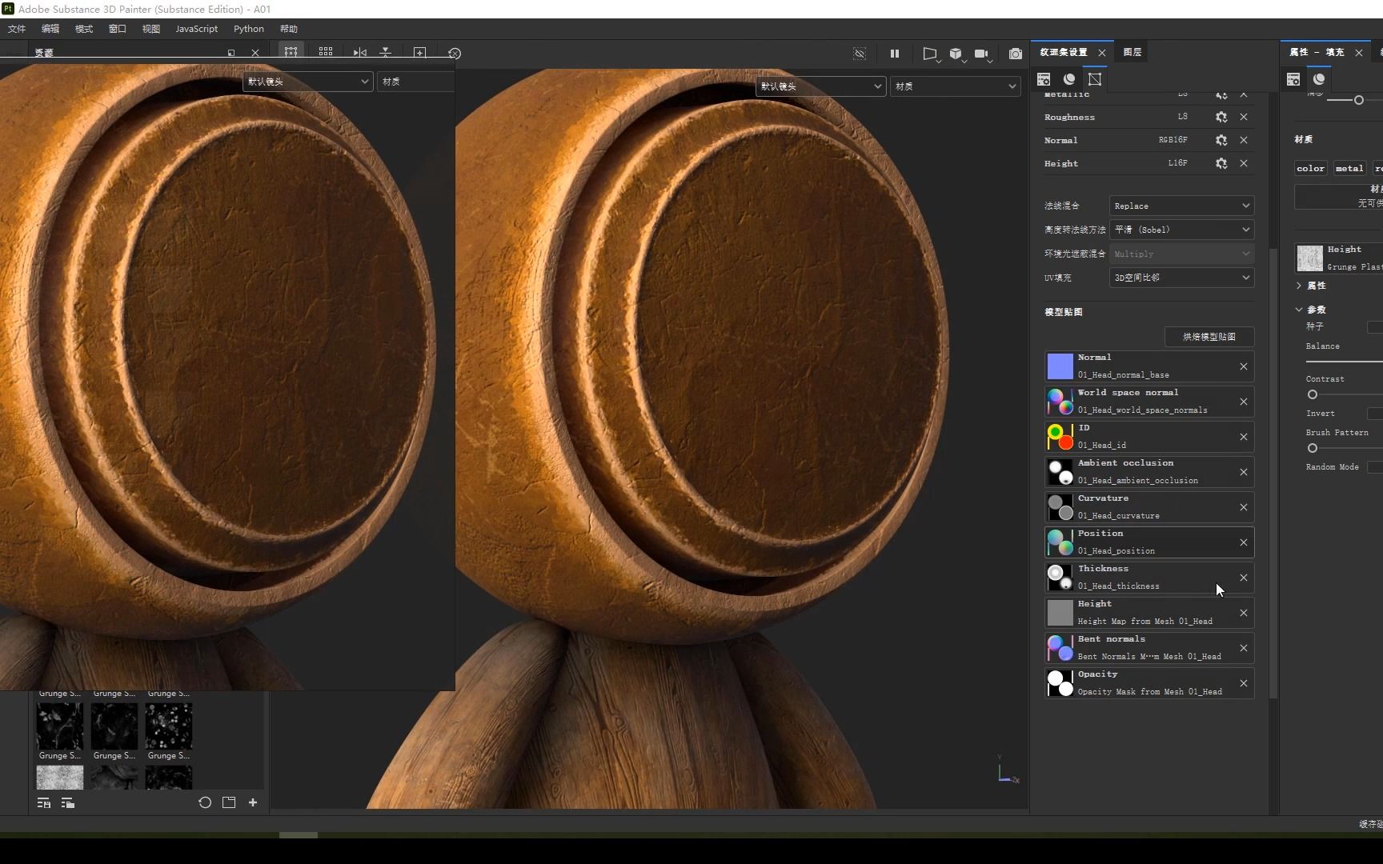Image resolution: width=1383 pixels, height=864 pixels.
Task: Click the camera screenshot icon in viewport toolbar
Action: click(1015, 54)
